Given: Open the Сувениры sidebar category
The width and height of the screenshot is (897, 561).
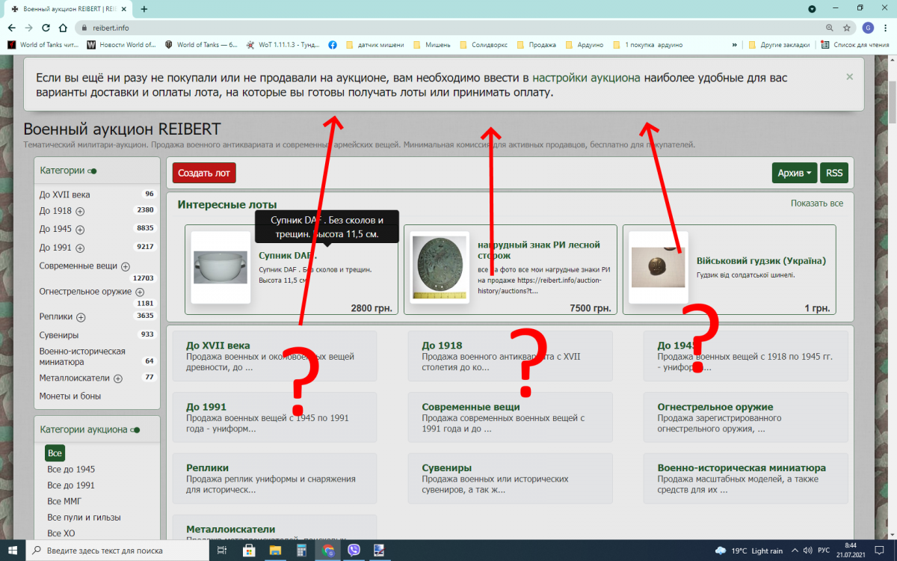Looking at the screenshot, I should 59,335.
